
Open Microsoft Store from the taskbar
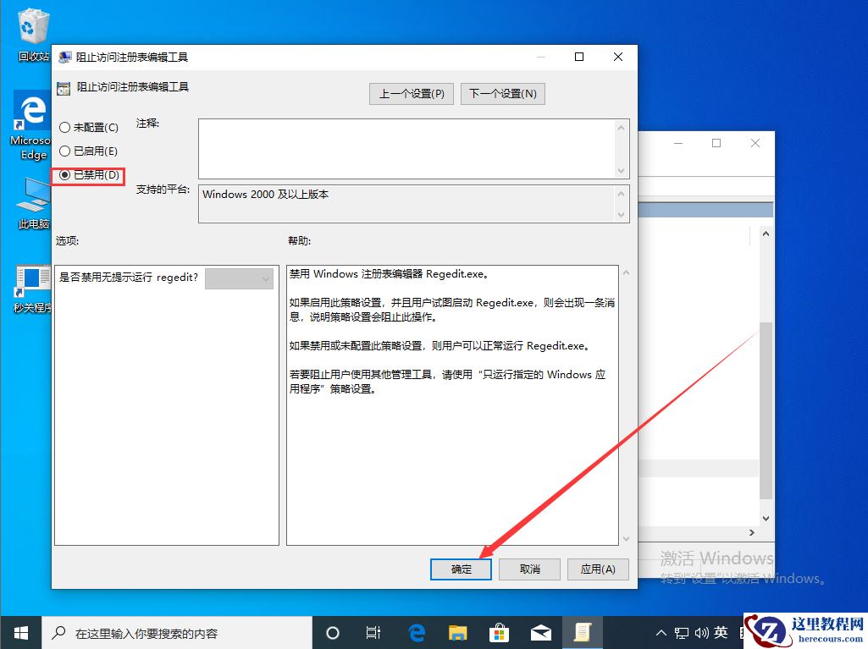(499, 632)
